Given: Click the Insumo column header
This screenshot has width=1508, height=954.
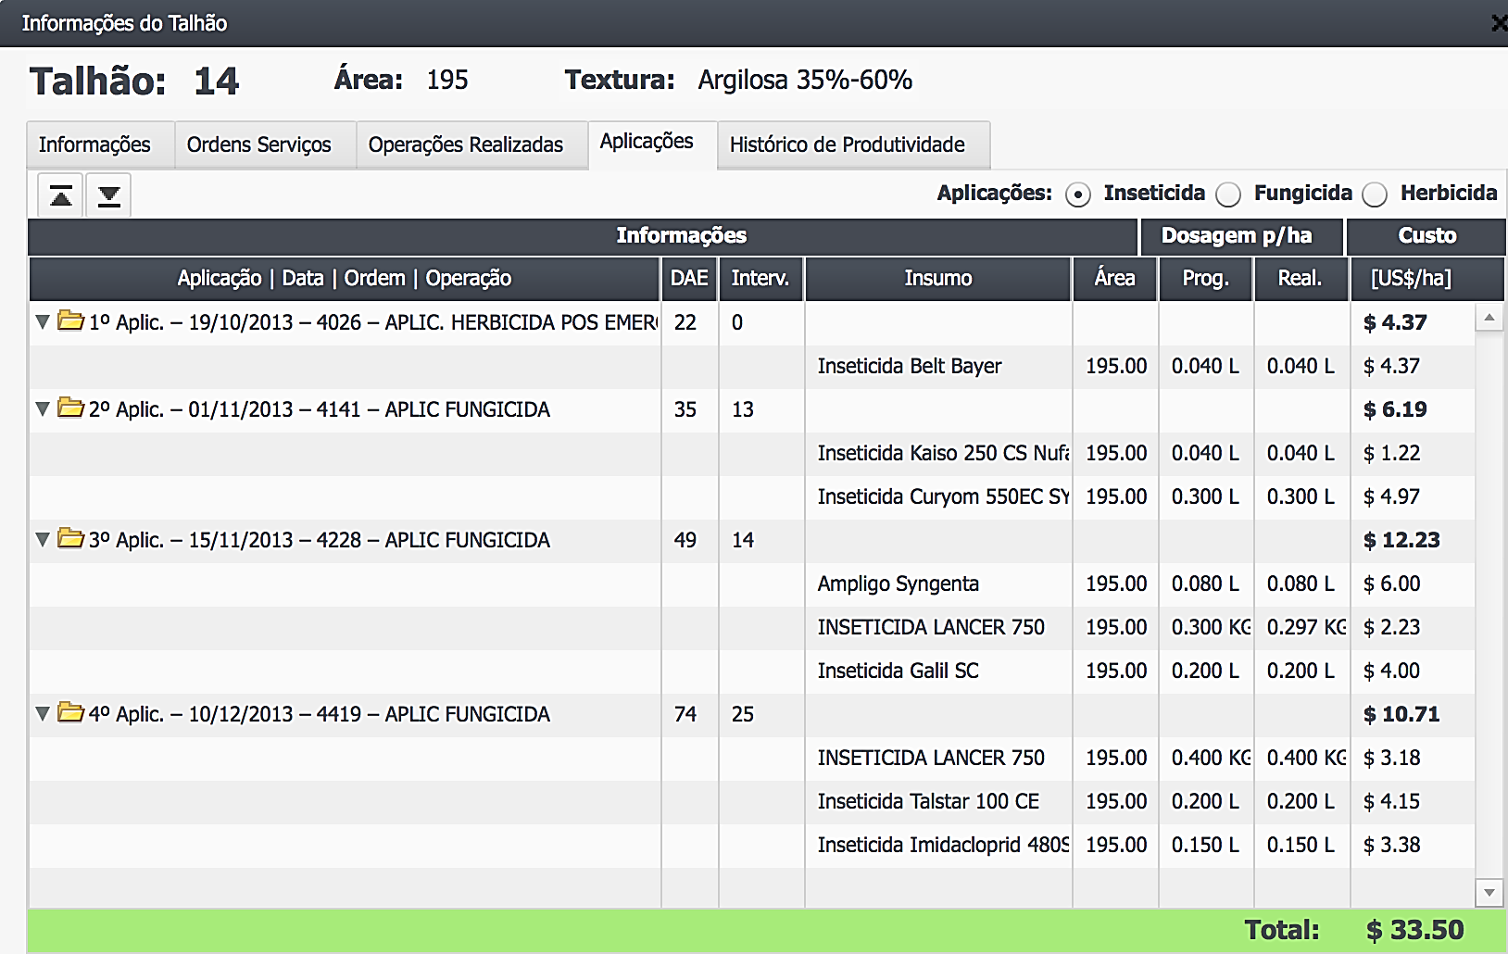Looking at the screenshot, I should (x=938, y=279).
